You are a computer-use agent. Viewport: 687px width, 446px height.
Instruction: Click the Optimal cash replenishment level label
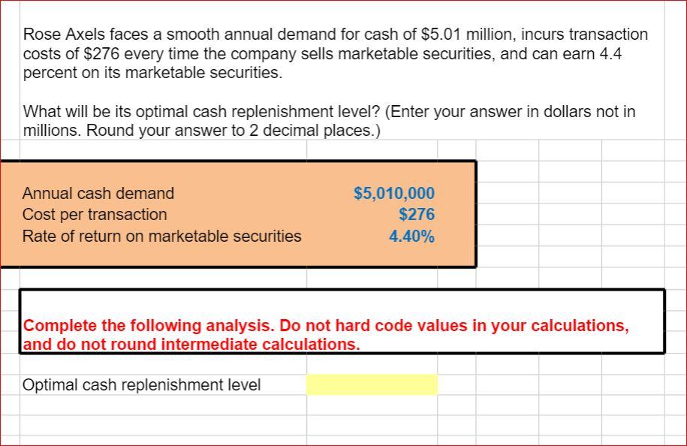141,384
